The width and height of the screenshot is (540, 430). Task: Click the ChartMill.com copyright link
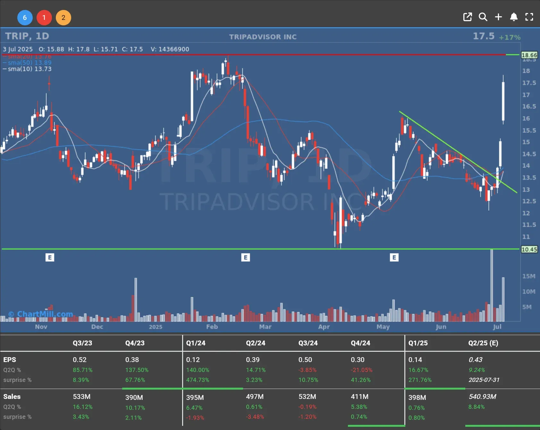click(40, 314)
